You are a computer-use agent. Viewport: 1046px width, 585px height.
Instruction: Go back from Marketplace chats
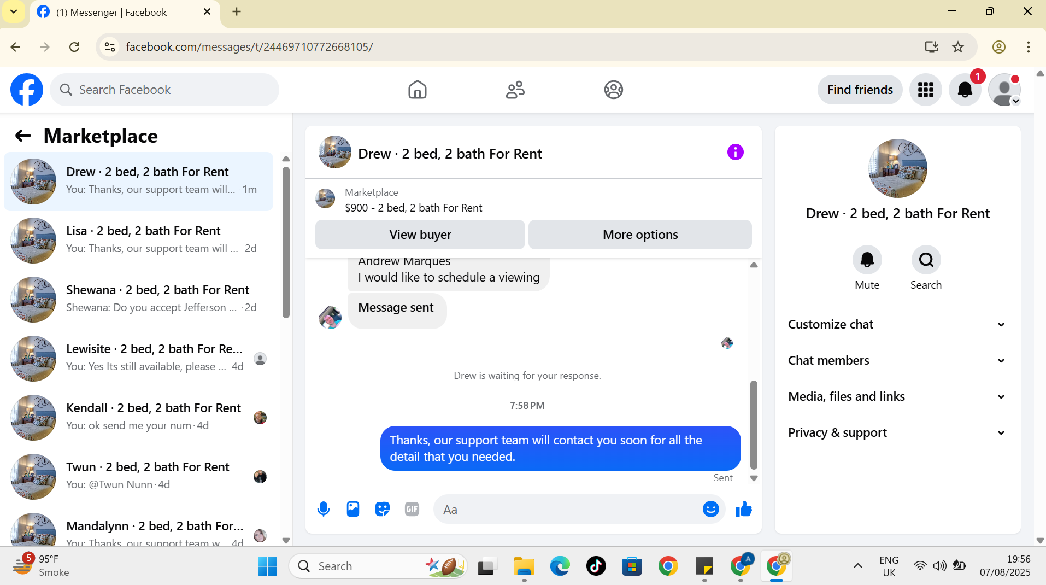23,136
